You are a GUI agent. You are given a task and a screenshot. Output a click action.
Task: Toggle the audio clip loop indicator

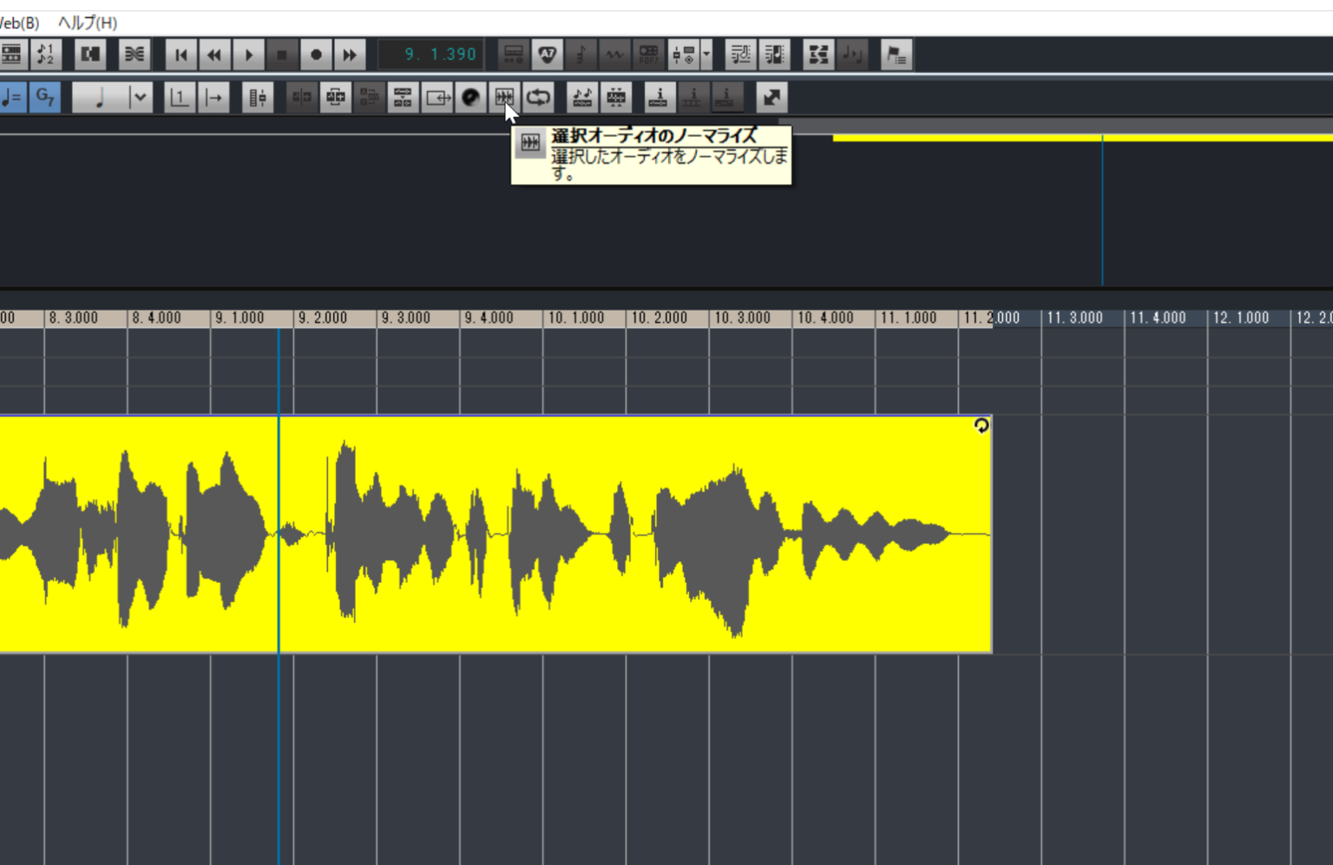click(x=981, y=425)
